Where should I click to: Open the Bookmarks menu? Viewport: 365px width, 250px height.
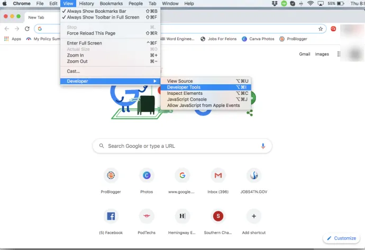[x=111, y=4]
